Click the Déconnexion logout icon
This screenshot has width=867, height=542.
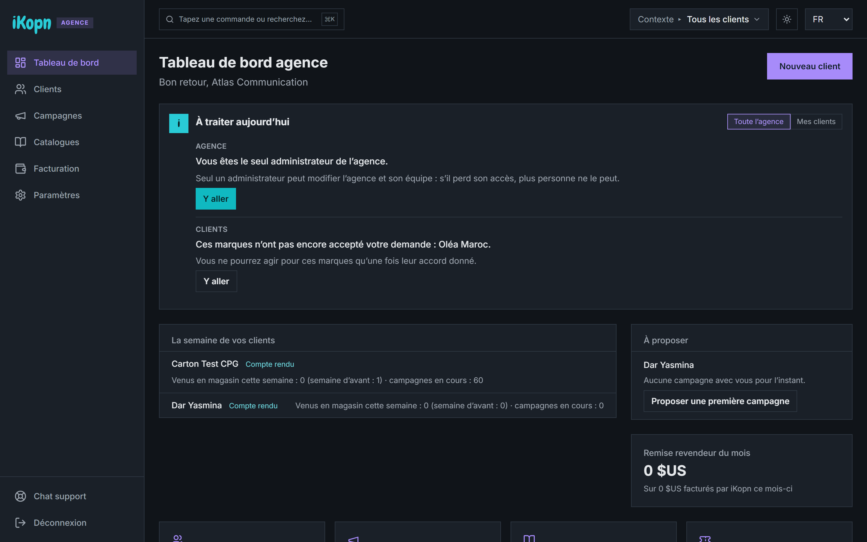pyautogui.click(x=20, y=523)
